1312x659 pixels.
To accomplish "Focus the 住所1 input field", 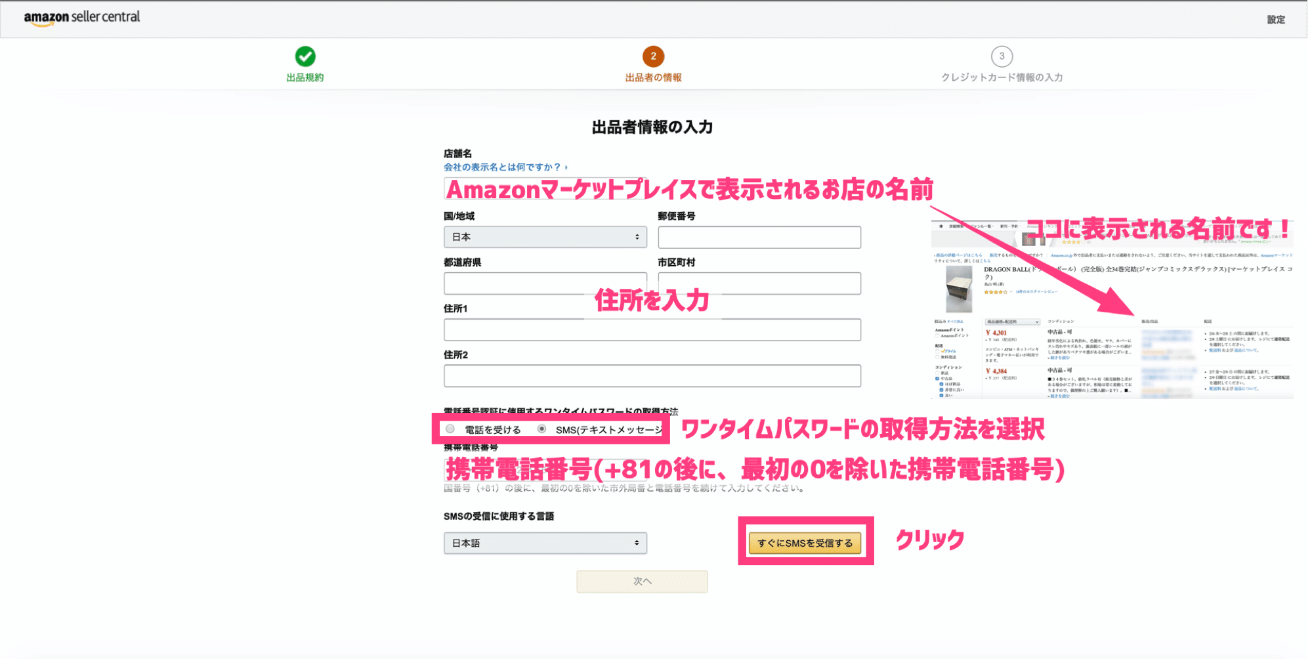I will click(x=652, y=329).
